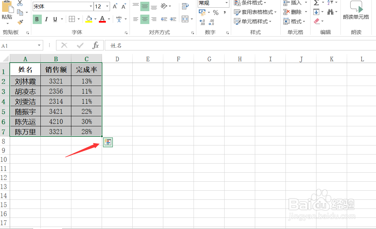Open the font size dropdown showing 12
This screenshot has width=376, height=229.
tap(107, 7)
